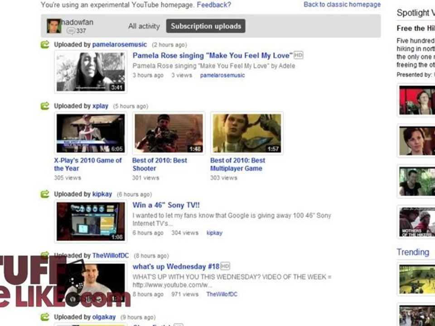This screenshot has width=435, height=326.
Task: Open the first thumbnail under Trending
Action: point(416,279)
